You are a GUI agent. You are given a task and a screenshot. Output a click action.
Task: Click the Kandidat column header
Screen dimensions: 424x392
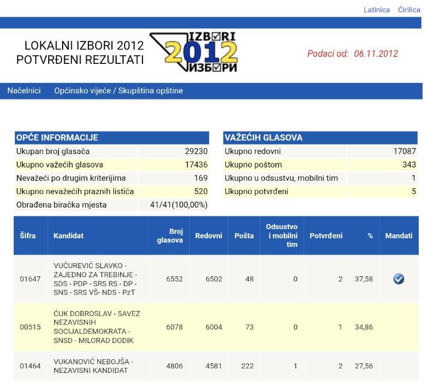click(x=68, y=235)
